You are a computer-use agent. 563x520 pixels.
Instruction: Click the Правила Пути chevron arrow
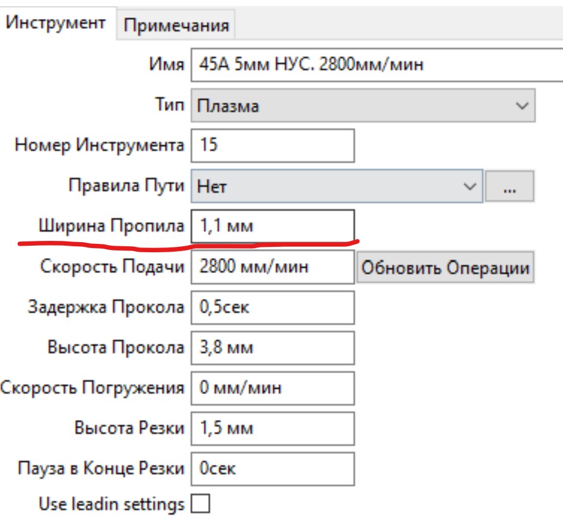point(469,187)
